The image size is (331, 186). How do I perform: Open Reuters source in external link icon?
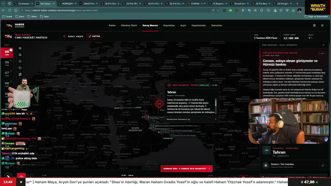(323, 165)
